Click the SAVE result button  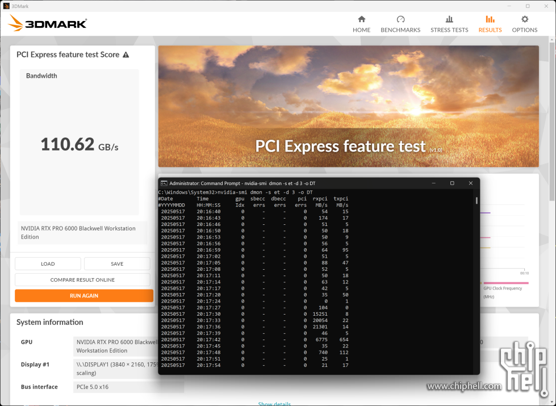pos(117,264)
